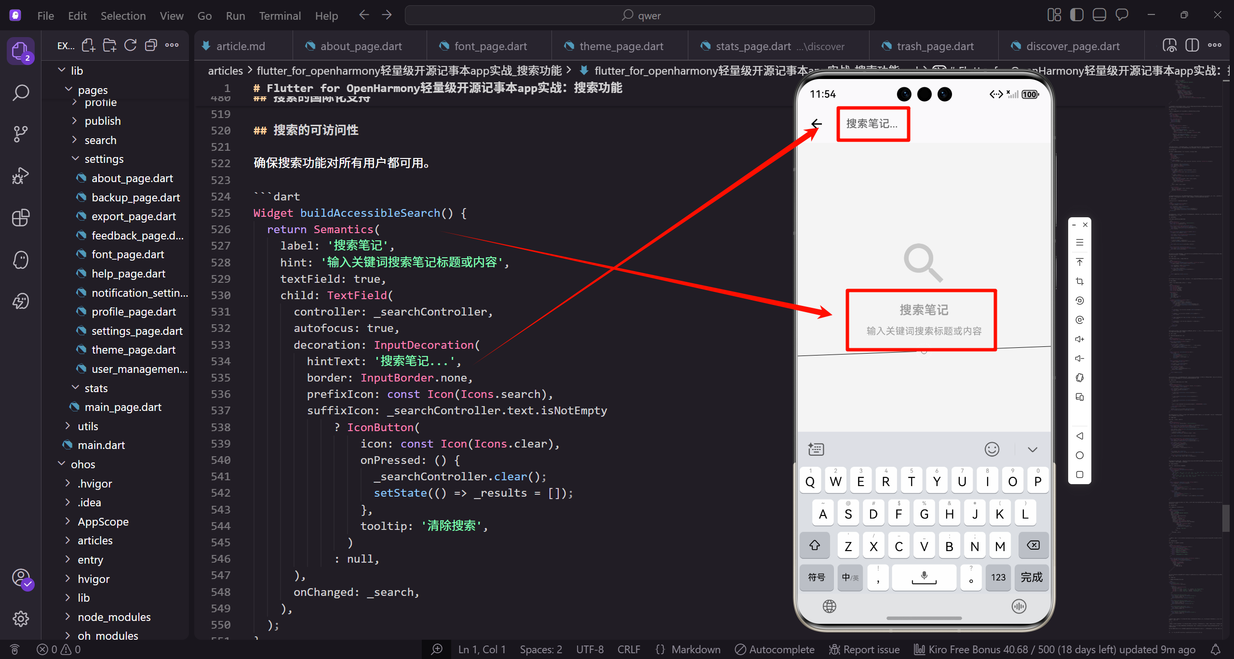
Task: Open the Source Control view
Action: 20,134
